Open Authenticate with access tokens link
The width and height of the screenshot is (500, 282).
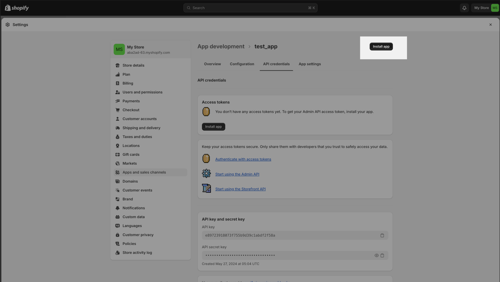(x=243, y=159)
